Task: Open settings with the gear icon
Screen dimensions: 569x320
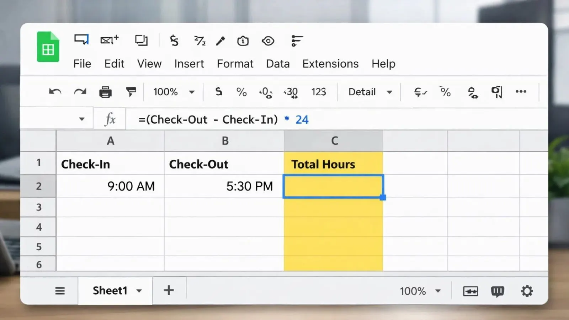Action: [x=526, y=290]
